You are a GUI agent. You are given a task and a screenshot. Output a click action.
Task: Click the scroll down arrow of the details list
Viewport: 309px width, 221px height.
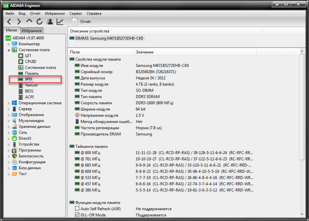pyautogui.click(x=302, y=214)
